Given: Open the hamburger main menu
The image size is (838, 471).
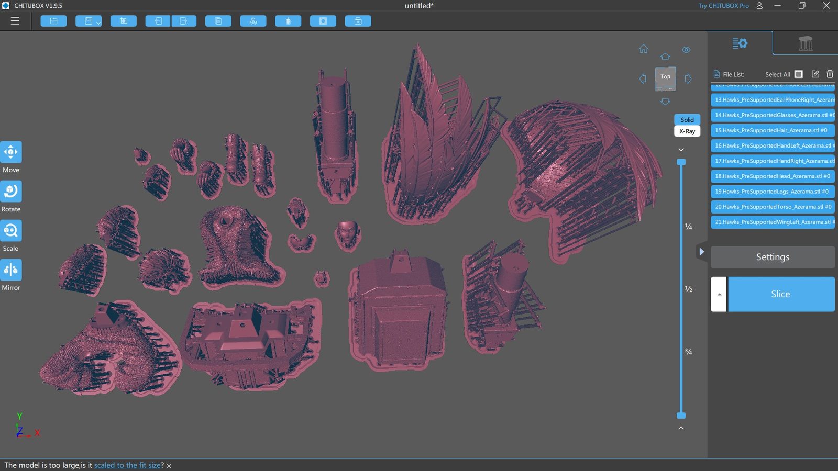Looking at the screenshot, I should [x=15, y=21].
